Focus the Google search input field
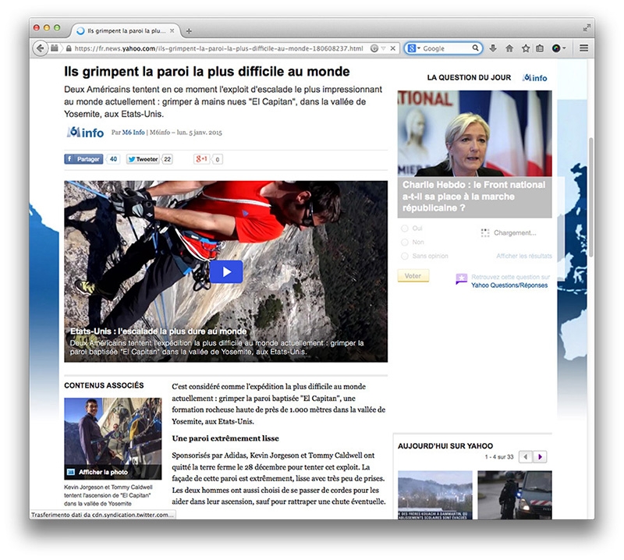 pyautogui.click(x=446, y=48)
